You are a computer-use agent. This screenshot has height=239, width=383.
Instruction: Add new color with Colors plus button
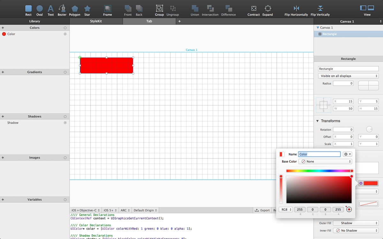[3, 28]
